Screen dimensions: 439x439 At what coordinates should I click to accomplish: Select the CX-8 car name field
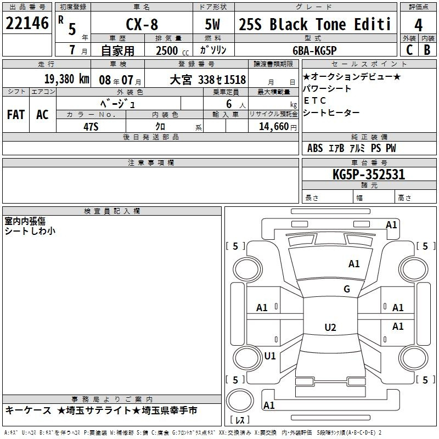pos(141,24)
